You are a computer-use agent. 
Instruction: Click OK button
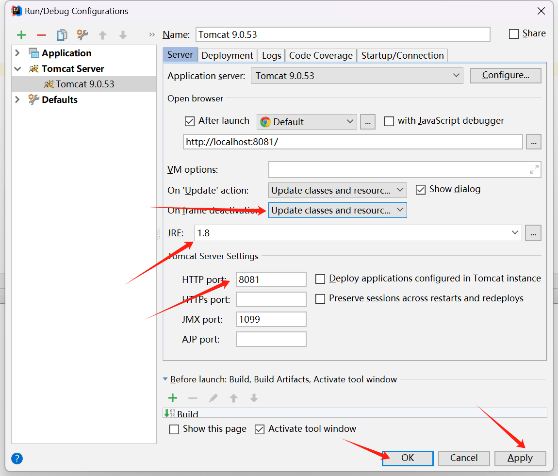point(408,458)
